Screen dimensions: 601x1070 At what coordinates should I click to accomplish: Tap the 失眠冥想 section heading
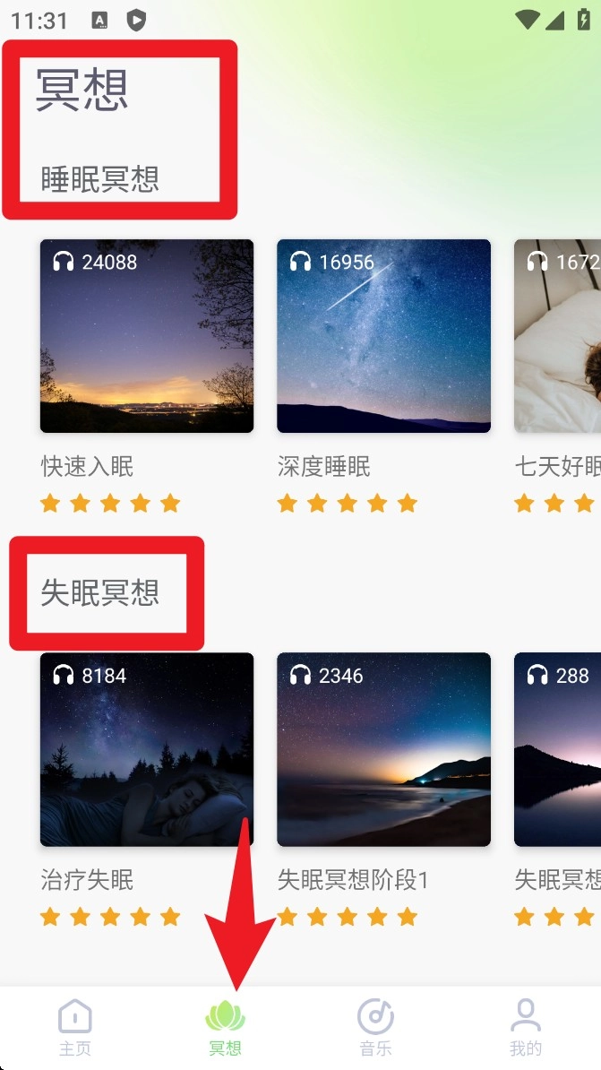pyautogui.click(x=100, y=592)
